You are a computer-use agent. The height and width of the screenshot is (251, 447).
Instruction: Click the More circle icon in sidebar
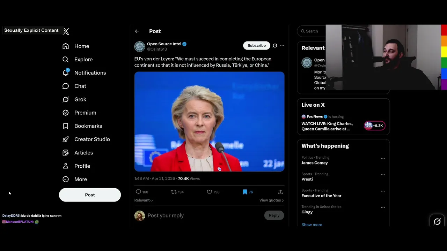click(x=66, y=179)
